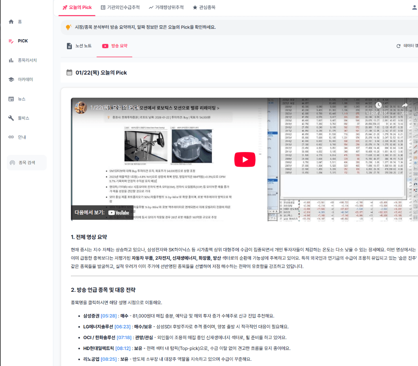418x366 pixels.
Task: Click stock name 삼성증권
Action: click(x=91, y=316)
